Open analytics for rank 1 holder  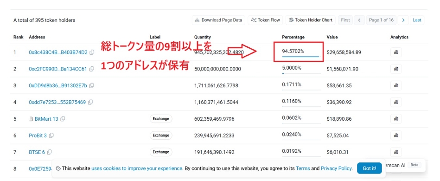396,52
